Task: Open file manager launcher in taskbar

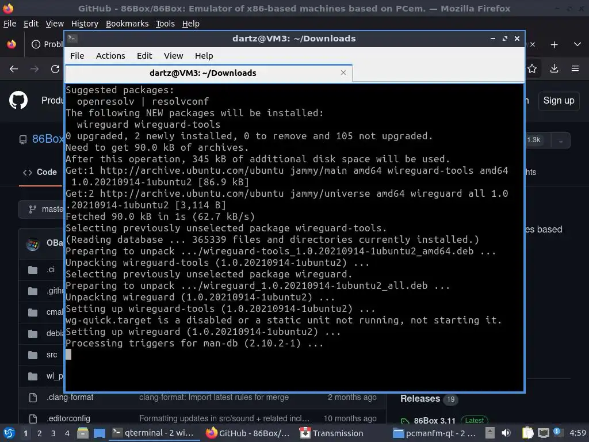Action: [83, 433]
